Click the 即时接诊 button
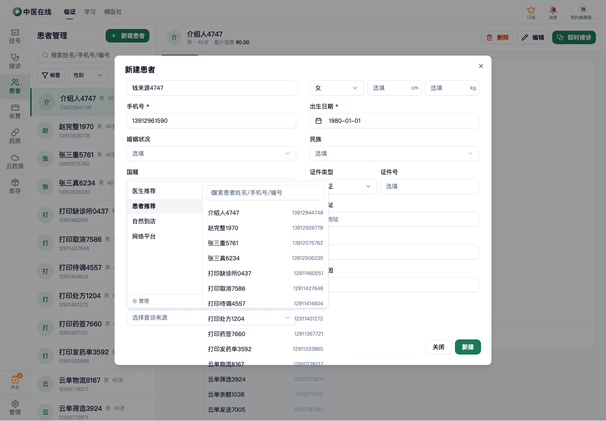Viewport: 606px width, 421px height. pos(574,37)
